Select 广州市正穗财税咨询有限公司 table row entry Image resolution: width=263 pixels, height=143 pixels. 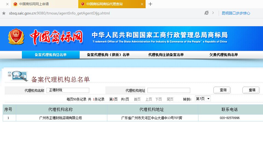pyautogui.click(x=60, y=118)
